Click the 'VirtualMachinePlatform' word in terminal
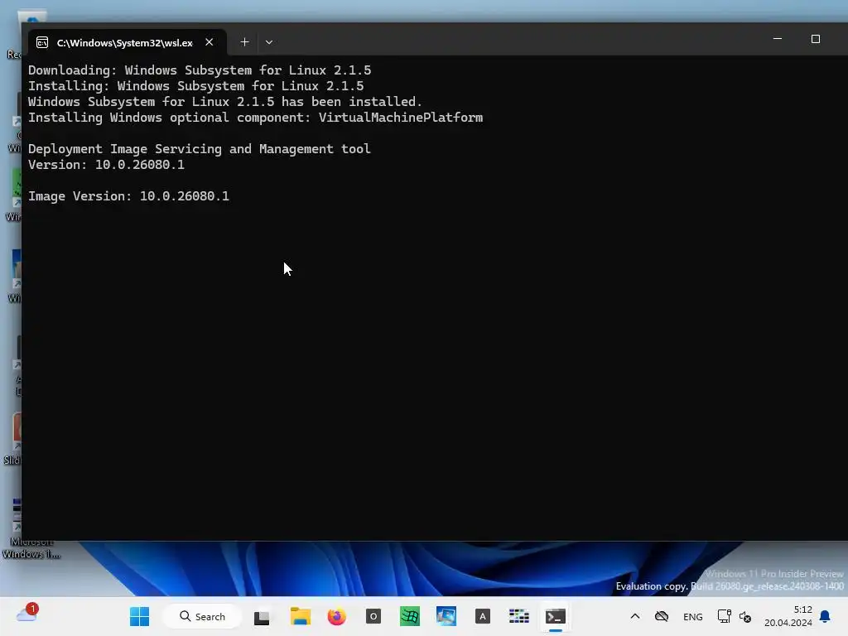The height and width of the screenshot is (636, 848). 401,118
